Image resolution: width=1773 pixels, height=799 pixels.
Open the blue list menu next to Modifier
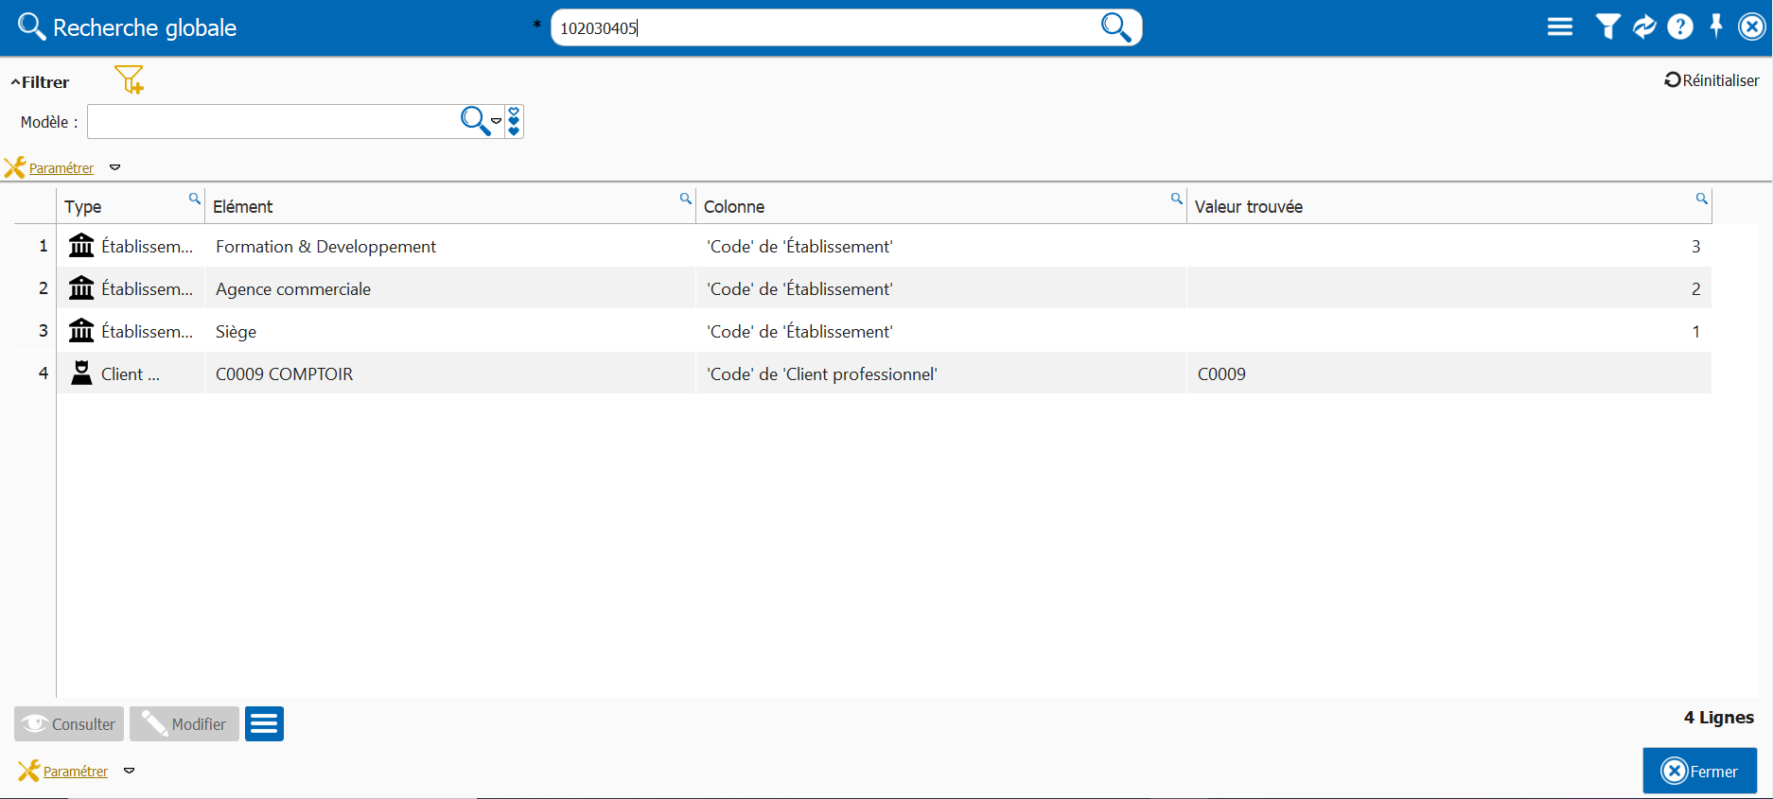click(264, 724)
